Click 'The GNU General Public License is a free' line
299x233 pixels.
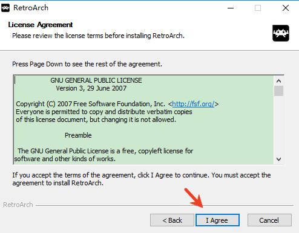click(105, 151)
